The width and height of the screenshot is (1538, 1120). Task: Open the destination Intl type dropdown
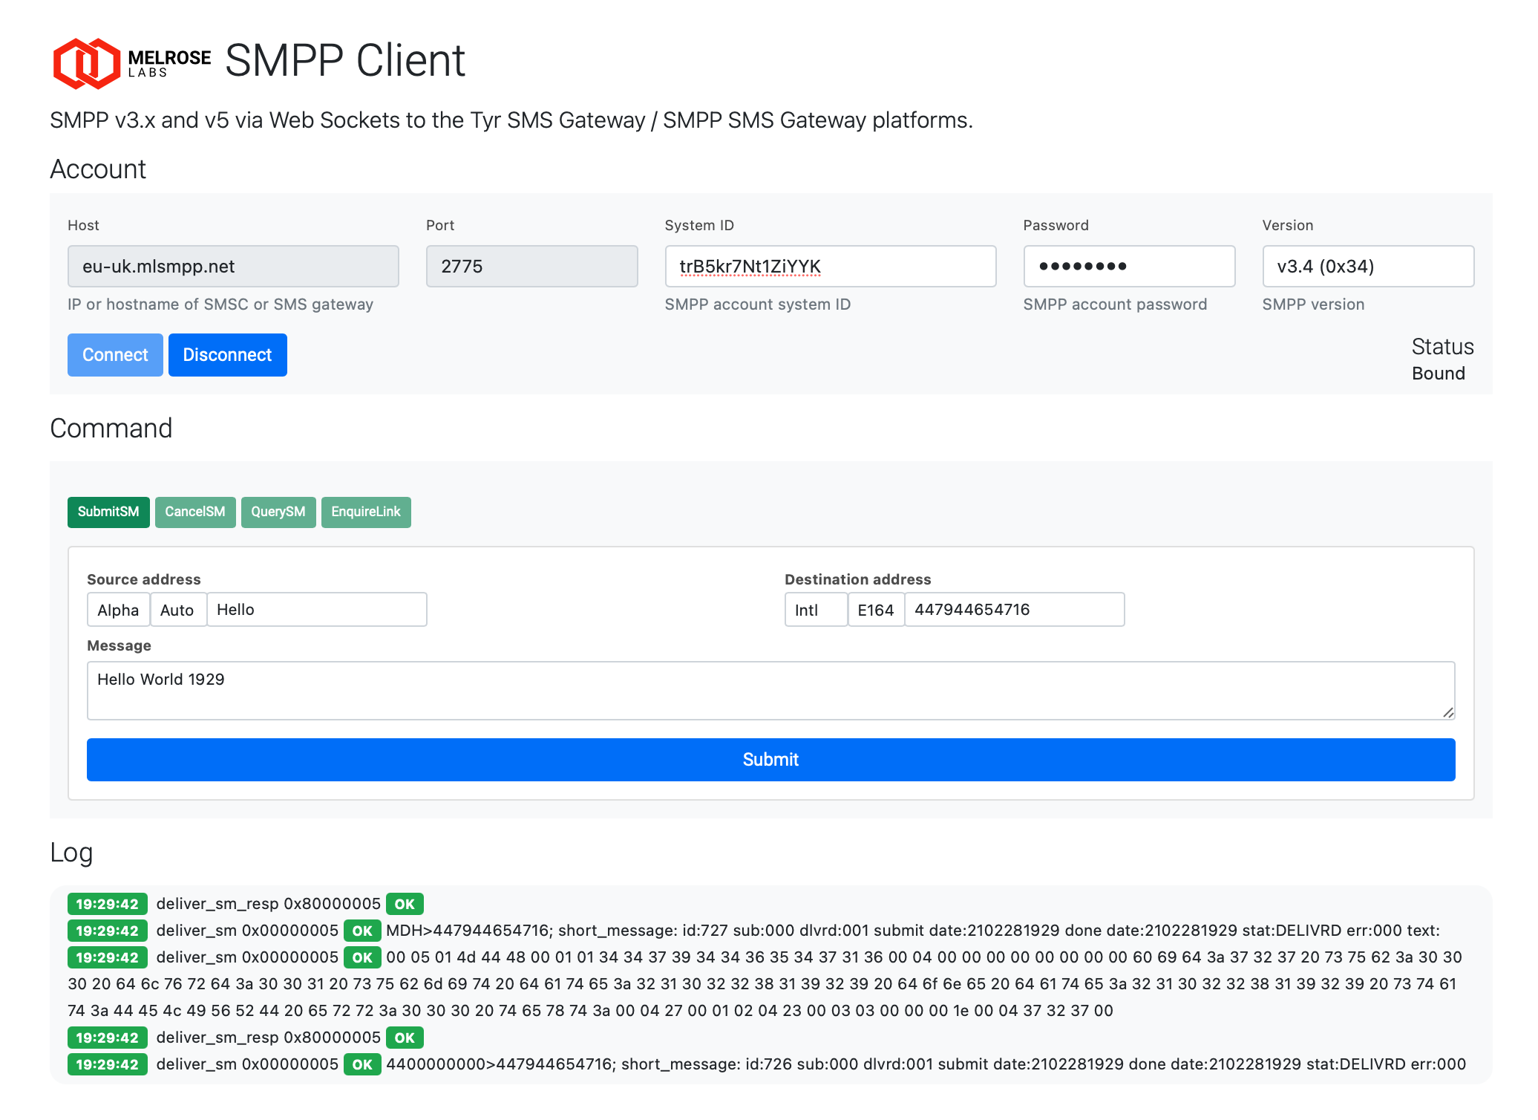click(x=815, y=610)
